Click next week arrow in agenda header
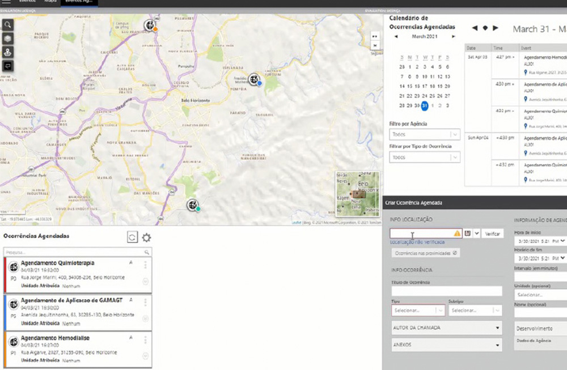Viewport: 567px width, 370px height. [496, 28]
